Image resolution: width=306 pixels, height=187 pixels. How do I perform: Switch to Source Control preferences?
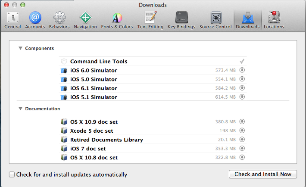[x=215, y=20]
